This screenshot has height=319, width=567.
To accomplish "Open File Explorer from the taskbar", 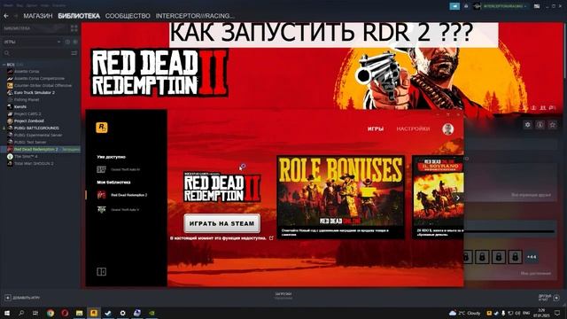I will pos(79,313).
